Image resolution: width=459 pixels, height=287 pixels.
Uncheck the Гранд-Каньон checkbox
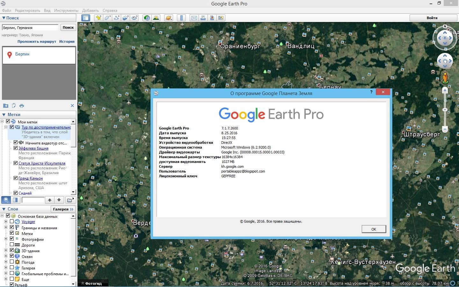16,178
